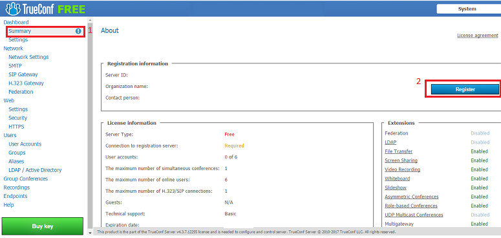Click the Federation extension label

tap(396, 133)
